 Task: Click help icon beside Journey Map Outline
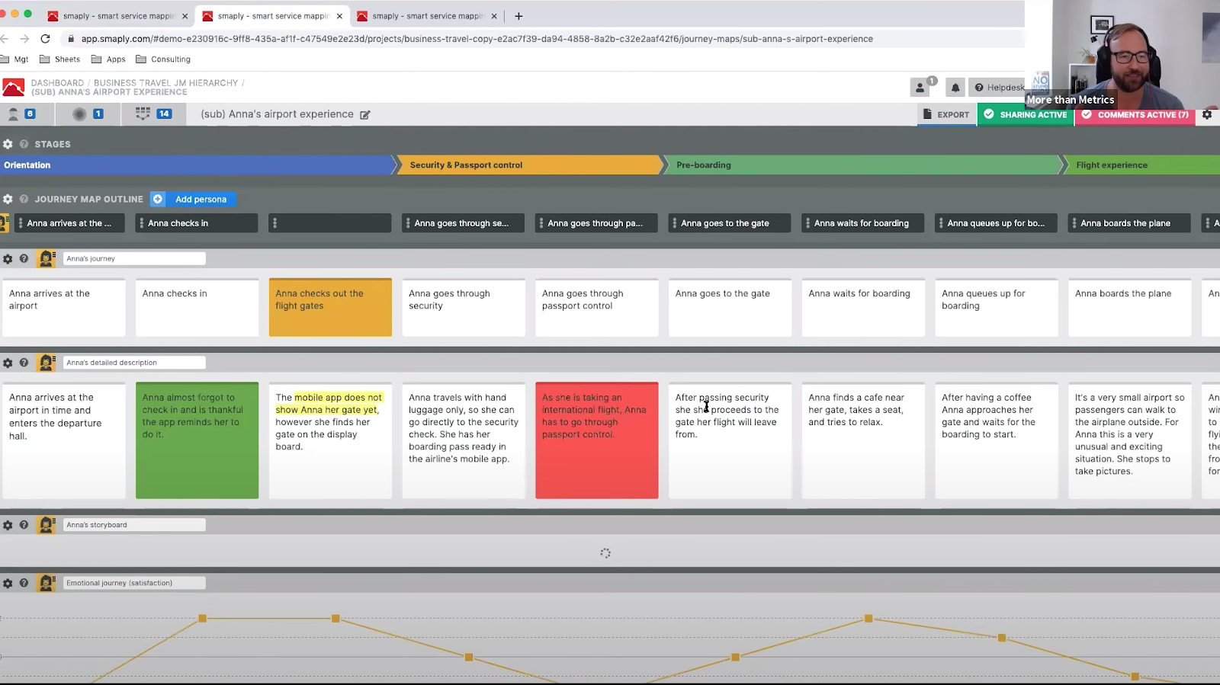click(x=24, y=199)
